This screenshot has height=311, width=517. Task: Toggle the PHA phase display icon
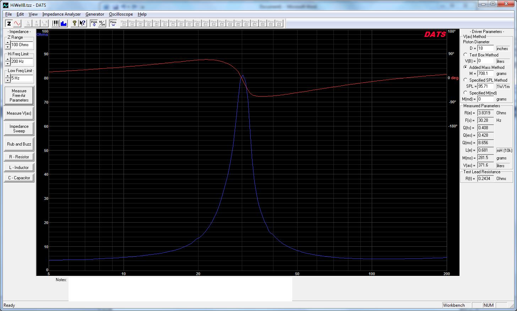[94, 23]
